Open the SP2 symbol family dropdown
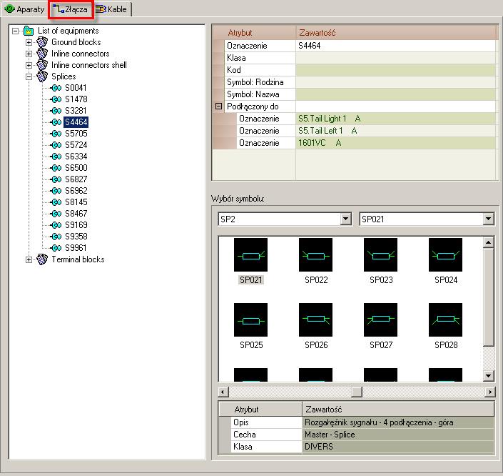503x476 pixels. pyautogui.click(x=345, y=219)
